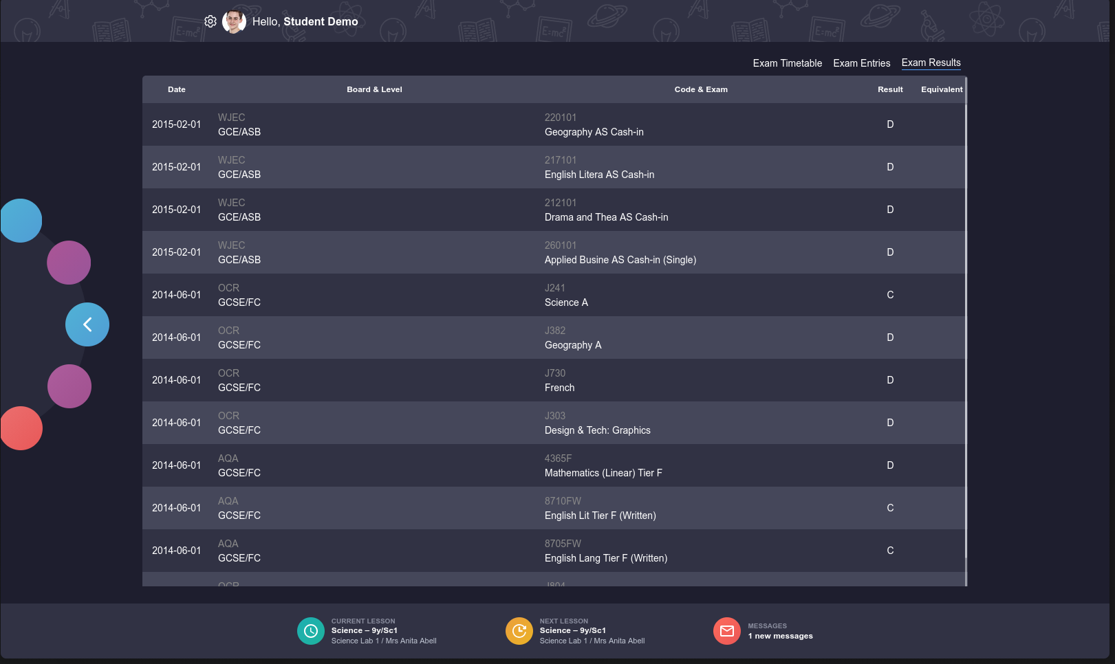Click result D for French
Viewport: 1115px width, 664px height.
[x=890, y=380]
